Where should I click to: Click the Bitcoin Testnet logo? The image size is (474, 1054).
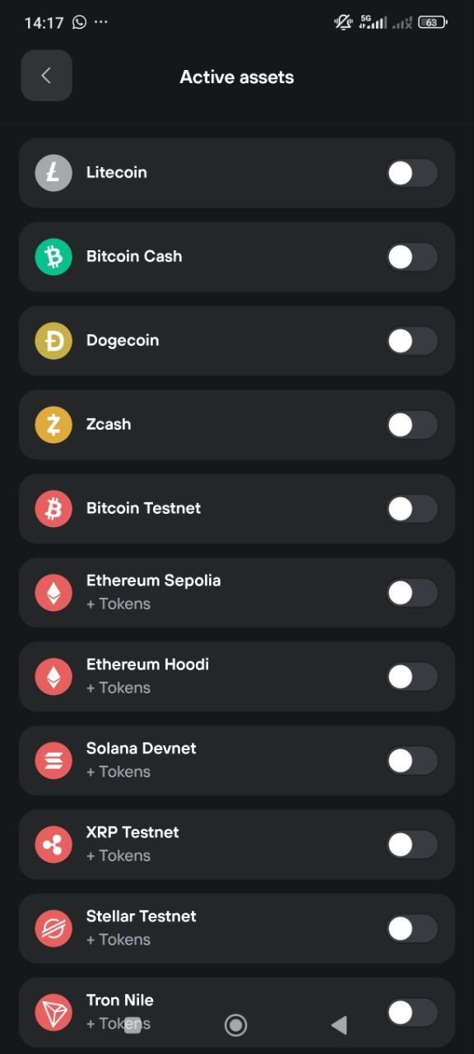53,508
